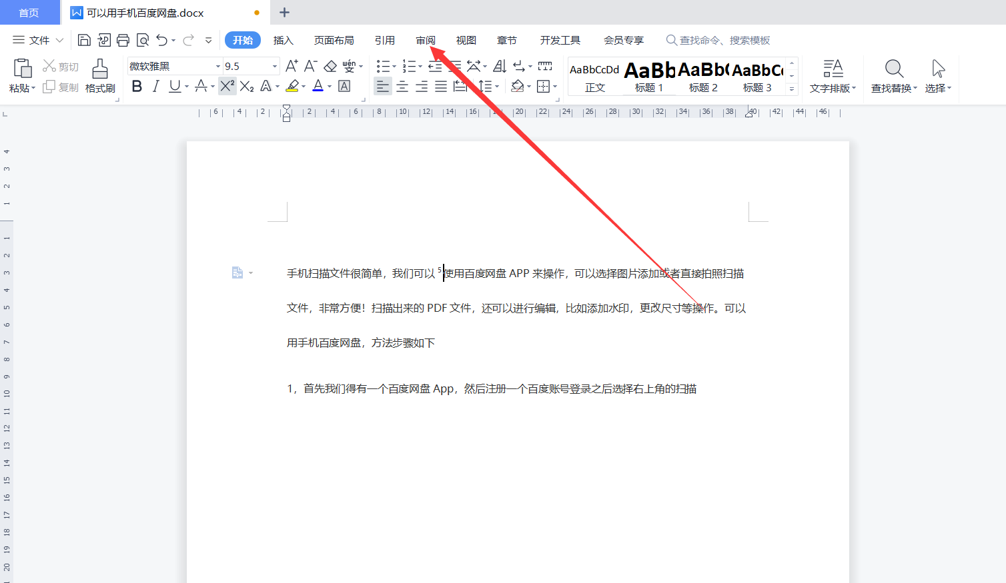Toggle Align Left paragraph button
1006x583 pixels.
click(x=382, y=86)
